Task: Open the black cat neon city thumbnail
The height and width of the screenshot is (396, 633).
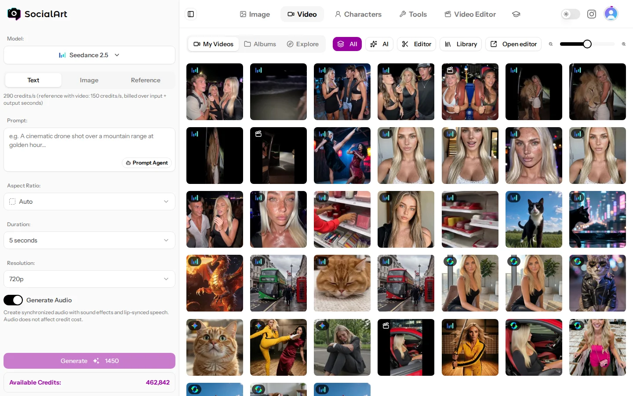Action: pyautogui.click(x=597, y=219)
